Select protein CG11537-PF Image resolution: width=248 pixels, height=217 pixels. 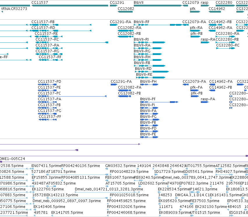(x=50, y=117)
